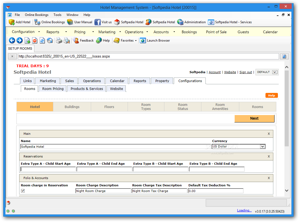Click the Print icon in toolbar
Viewport: 299px width, 222px height.
click(x=59, y=41)
